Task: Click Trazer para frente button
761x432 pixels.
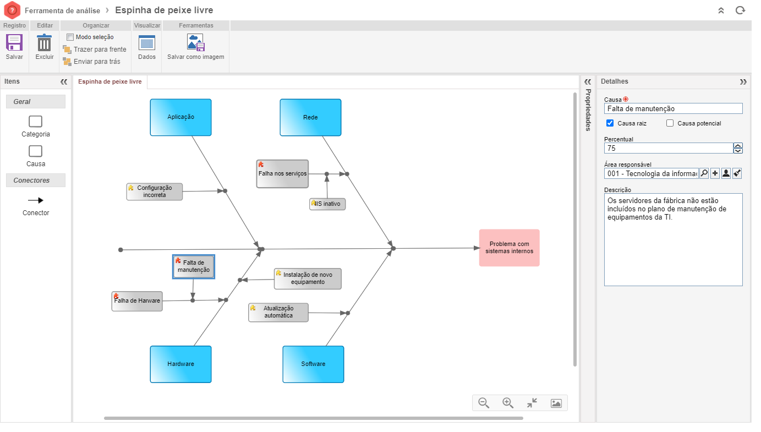Action: (95, 50)
